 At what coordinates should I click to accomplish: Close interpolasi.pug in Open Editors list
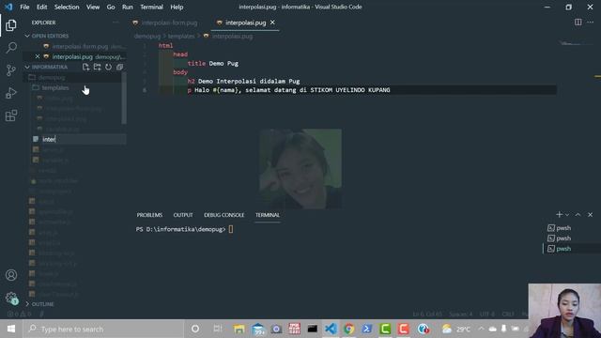[38, 56]
